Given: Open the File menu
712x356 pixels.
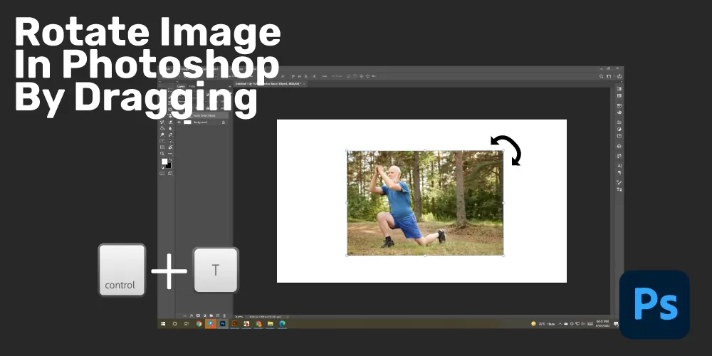Looking at the screenshot, I should coord(167,69).
